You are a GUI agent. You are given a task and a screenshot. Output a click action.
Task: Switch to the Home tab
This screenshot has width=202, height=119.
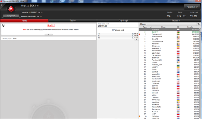(x=24, y=21)
